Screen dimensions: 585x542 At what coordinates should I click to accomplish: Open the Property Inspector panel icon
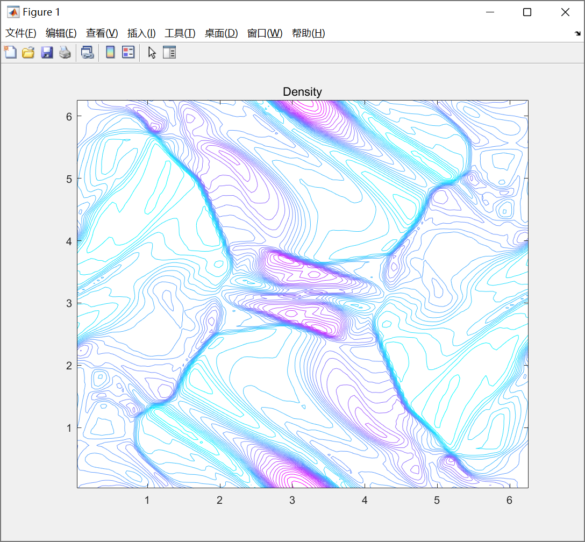coord(169,52)
